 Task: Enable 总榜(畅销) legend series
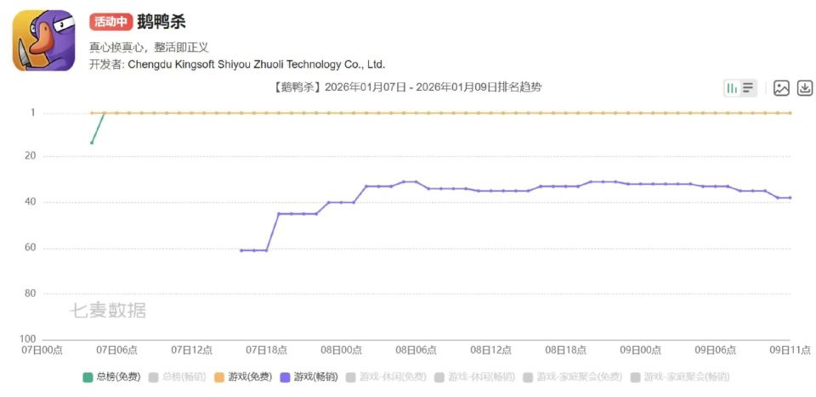tap(177, 377)
